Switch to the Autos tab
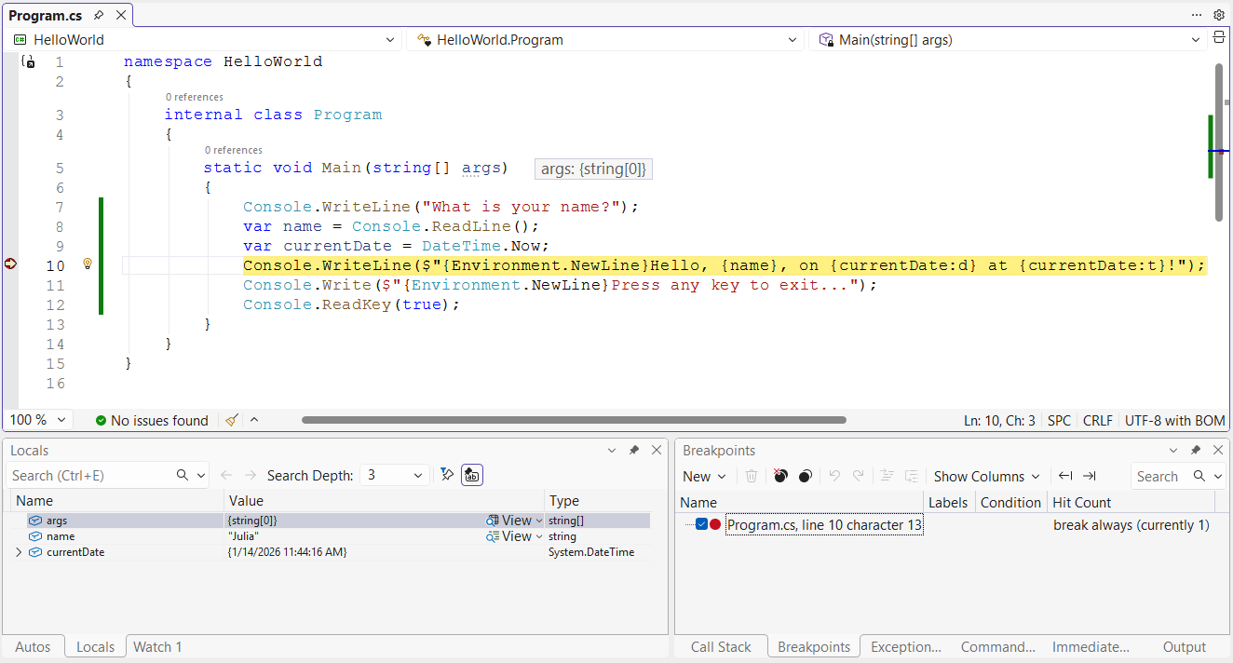 pyautogui.click(x=33, y=646)
